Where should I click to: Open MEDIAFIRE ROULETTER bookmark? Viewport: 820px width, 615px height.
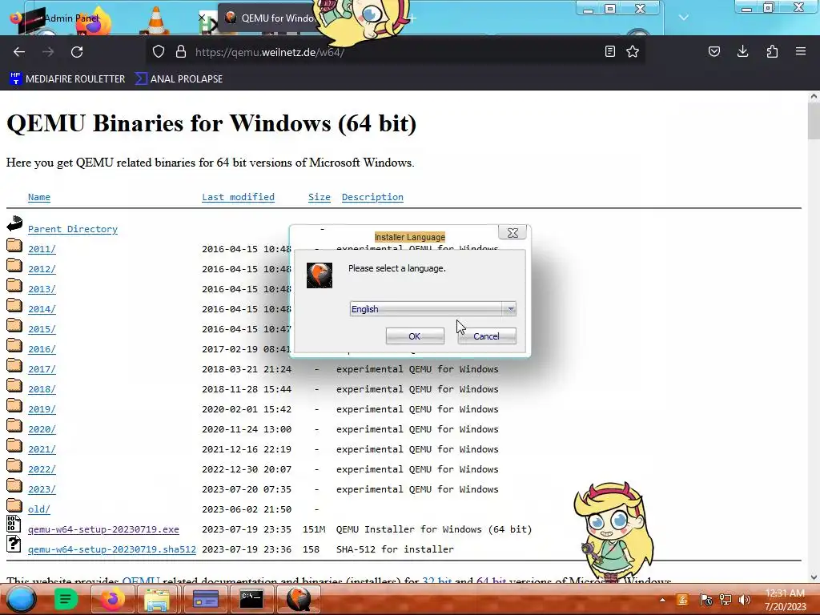click(67, 79)
